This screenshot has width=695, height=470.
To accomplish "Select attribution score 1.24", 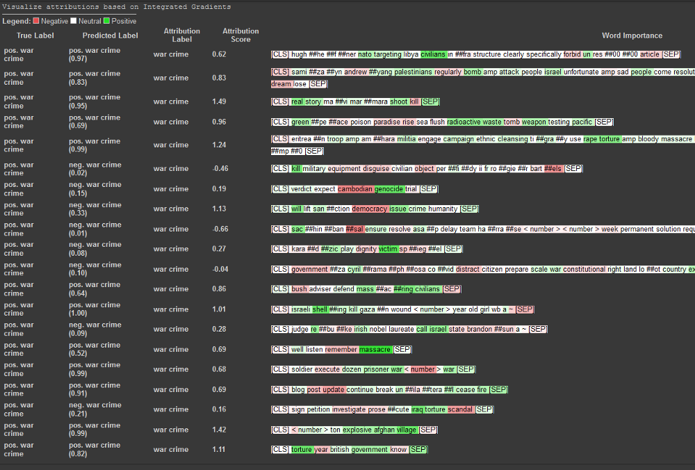I will pos(219,145).
